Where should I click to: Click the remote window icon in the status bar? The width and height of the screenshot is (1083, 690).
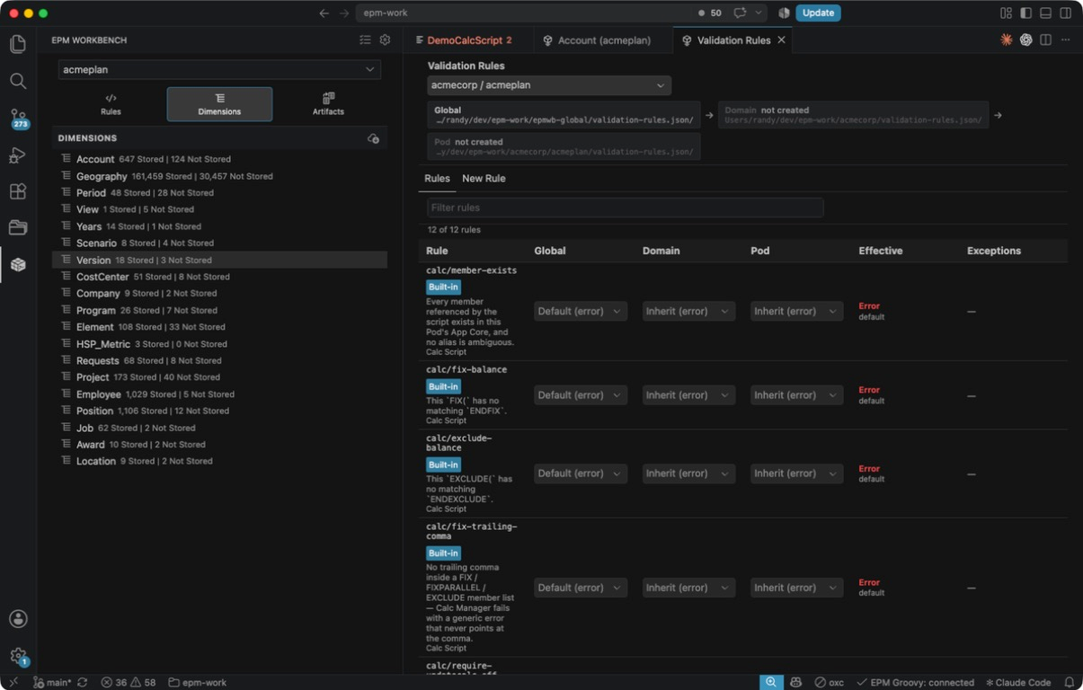click(13, 682)
